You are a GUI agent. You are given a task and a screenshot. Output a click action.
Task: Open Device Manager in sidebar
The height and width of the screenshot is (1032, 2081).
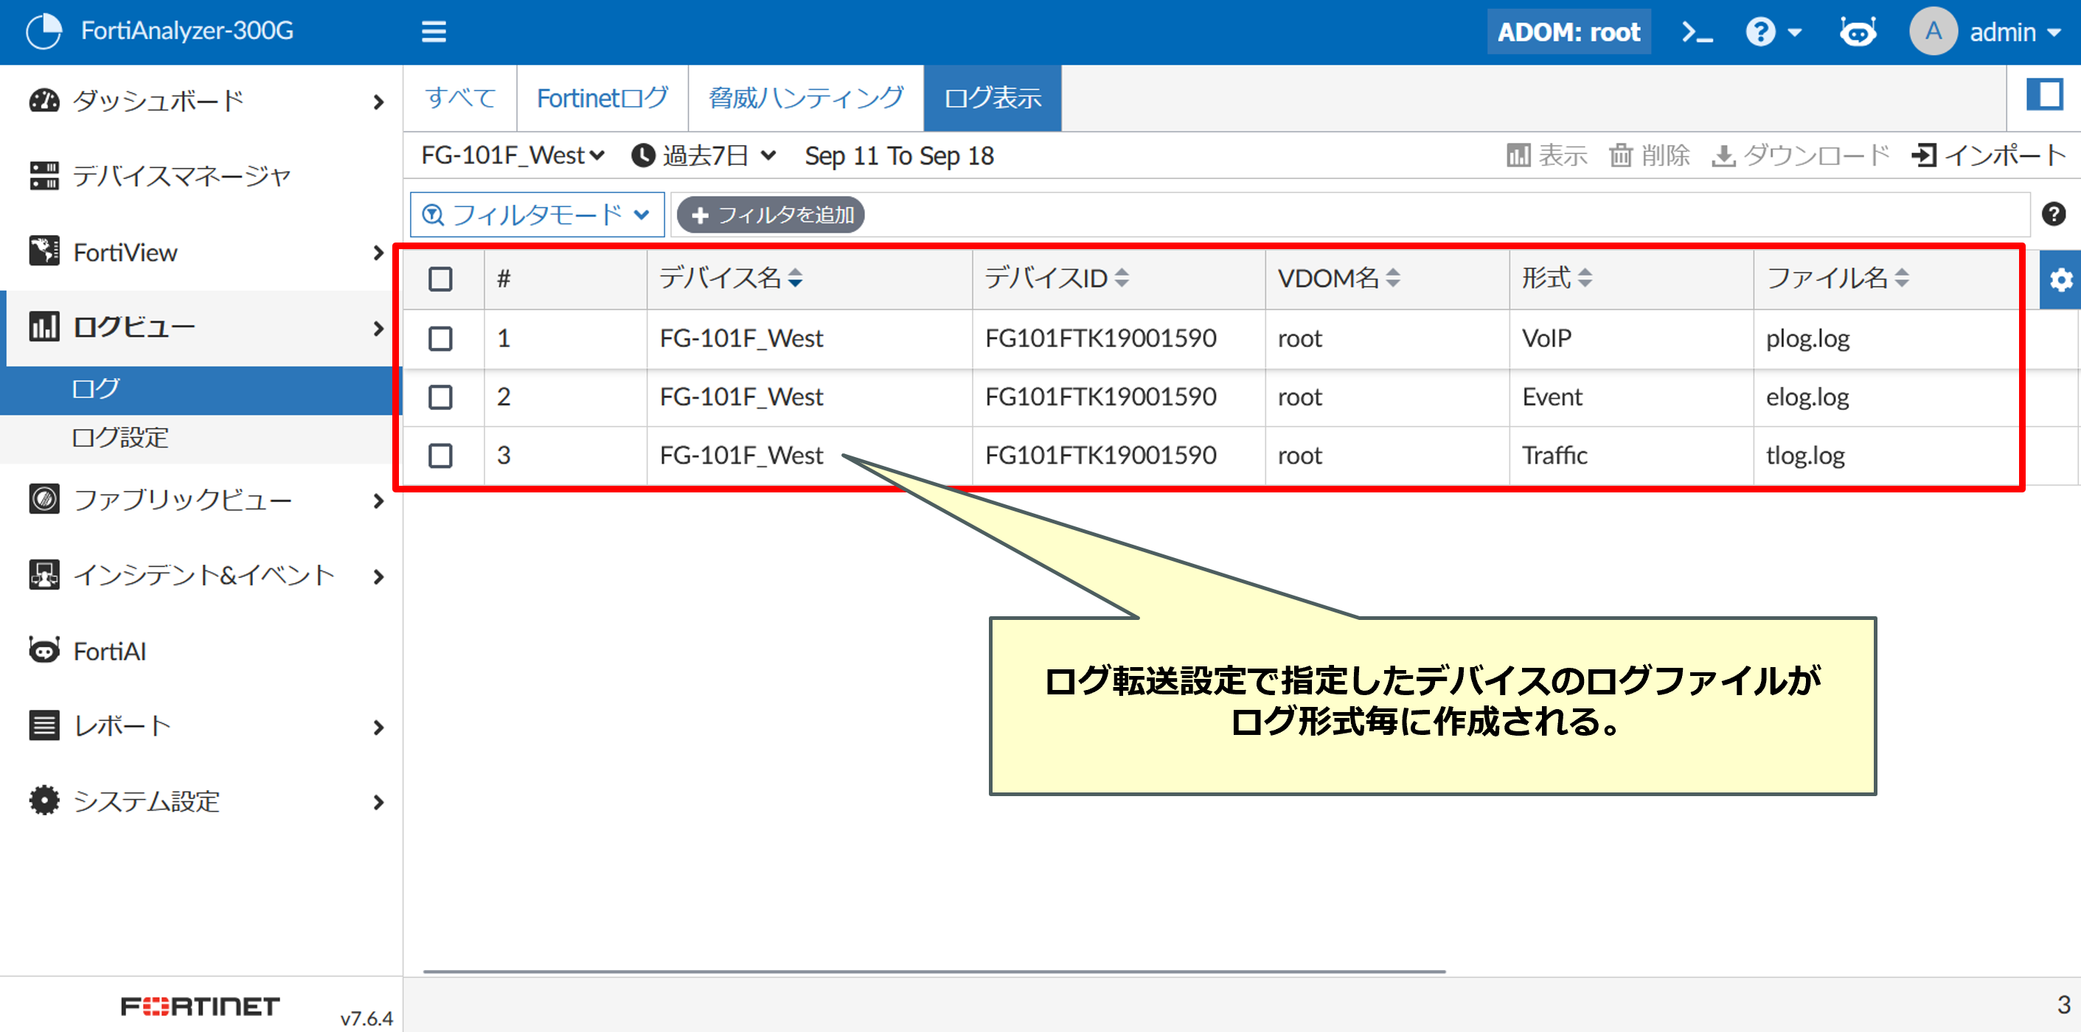181,176
